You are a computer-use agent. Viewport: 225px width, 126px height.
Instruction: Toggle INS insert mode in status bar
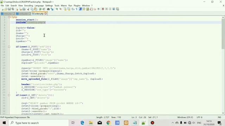point(219,117)
